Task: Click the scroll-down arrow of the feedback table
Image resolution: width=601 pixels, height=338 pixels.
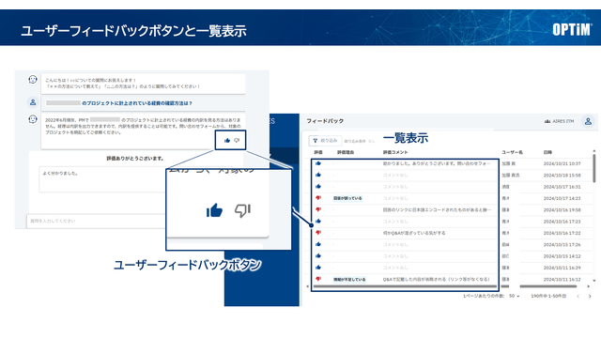Action: [x=594, y=281]
